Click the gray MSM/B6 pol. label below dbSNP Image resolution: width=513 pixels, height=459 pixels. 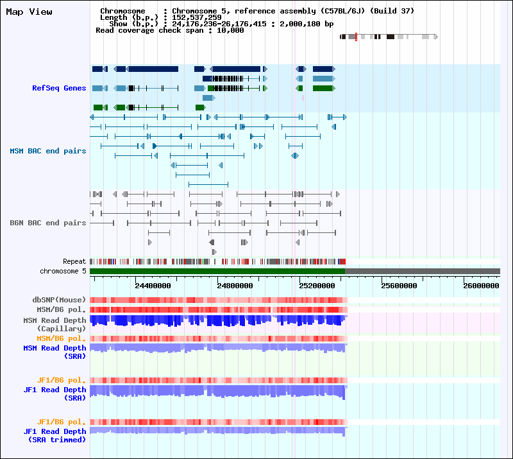pyautogui.click(x=61, y=309)
